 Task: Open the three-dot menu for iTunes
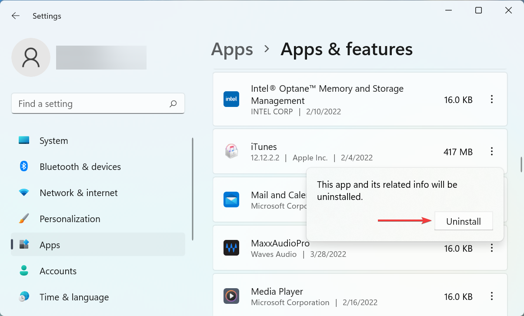[x=492, y=151]
